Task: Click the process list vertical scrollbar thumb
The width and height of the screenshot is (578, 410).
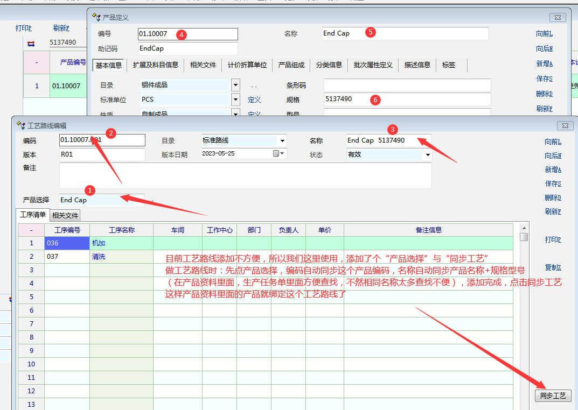Action: click(x=523, y=237)
